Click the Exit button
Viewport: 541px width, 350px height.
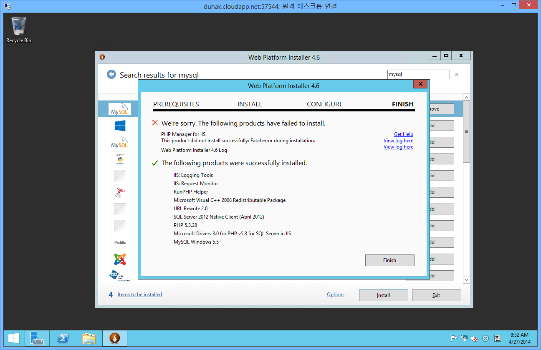point(436,295)
